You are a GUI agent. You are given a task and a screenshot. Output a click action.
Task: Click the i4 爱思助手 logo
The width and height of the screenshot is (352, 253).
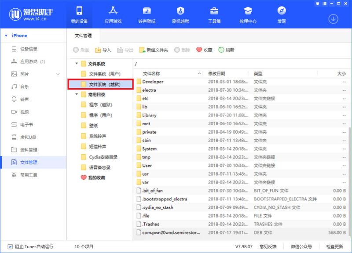[x=31, y=14]
